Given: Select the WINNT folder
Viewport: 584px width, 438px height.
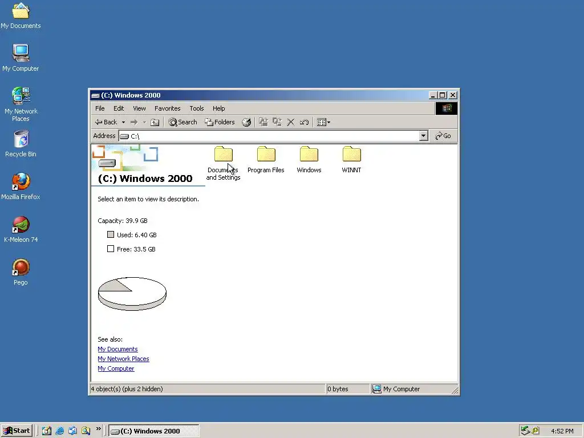Looking at the screenshot, I should (351, 160).
